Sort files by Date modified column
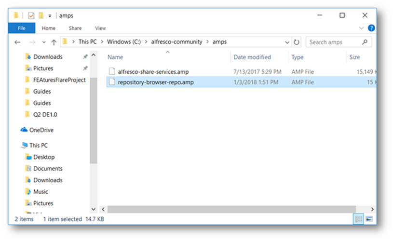This screenshot has width=393, height=241. point(252,57)
